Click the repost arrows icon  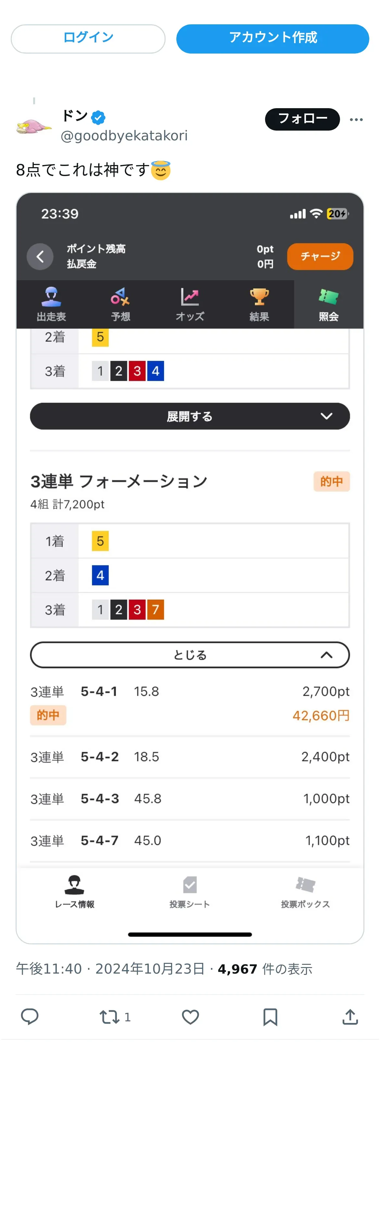[109, 1016]
